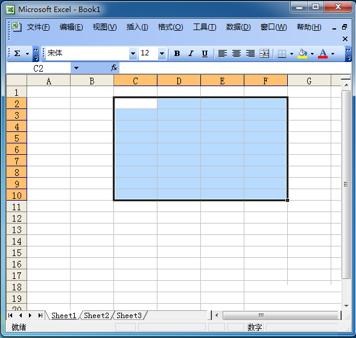Toggle underline formatting
This screenshot has height=338, width=356.
[205, 54]
